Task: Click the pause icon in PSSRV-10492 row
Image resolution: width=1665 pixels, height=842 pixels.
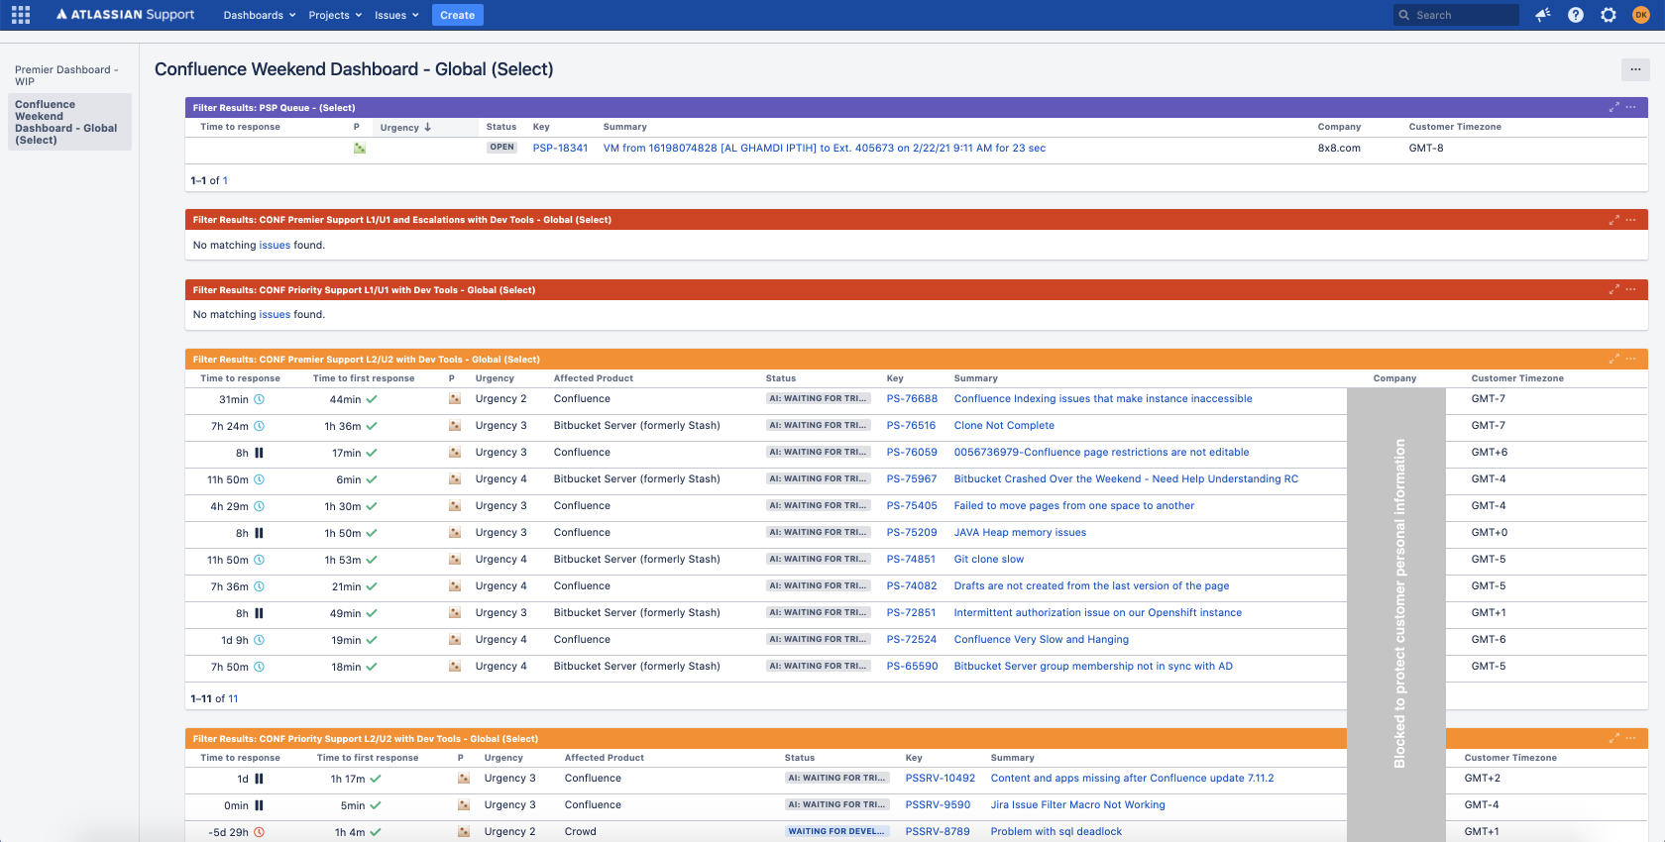Action: 260,779
